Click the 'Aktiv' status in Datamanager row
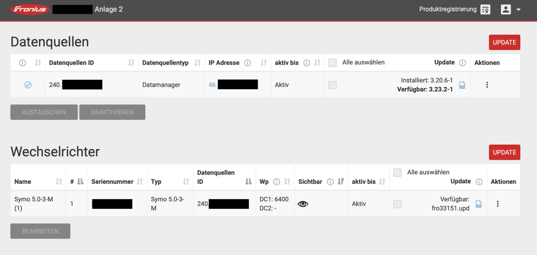Viewport: 537px width, 255px height. pyautogui.click(x=282, y=85)
